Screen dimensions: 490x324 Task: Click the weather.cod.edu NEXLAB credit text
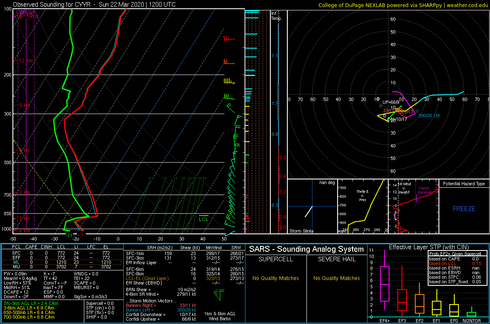404,5
